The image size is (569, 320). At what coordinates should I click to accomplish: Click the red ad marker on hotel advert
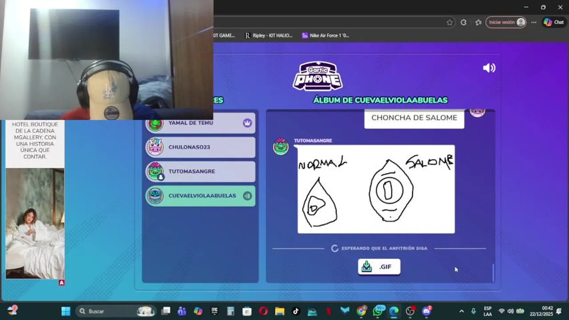click(x=62, y=282)
